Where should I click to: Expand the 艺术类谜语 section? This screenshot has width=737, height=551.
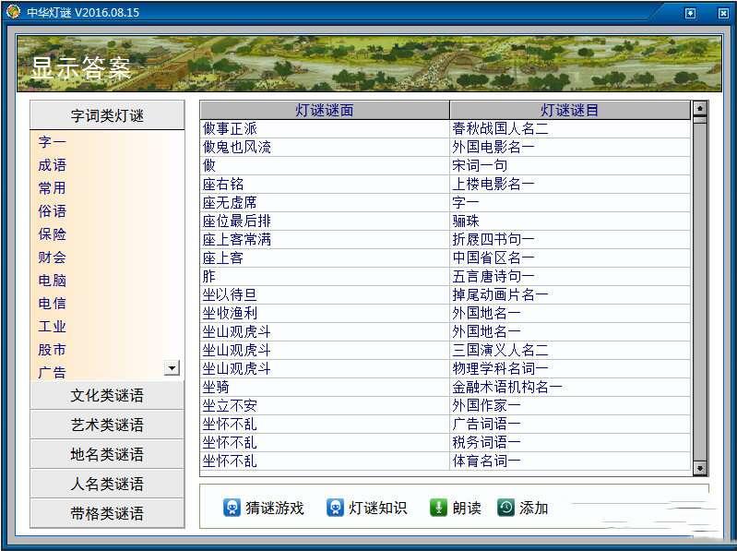tap(107, 425)
